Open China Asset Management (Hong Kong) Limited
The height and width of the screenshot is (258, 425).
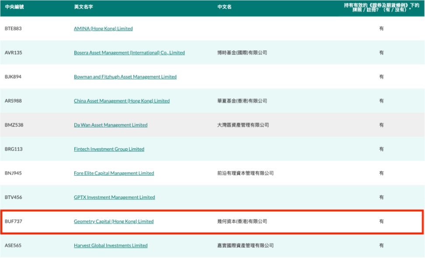pyautogui.click(x=122, y=101)
